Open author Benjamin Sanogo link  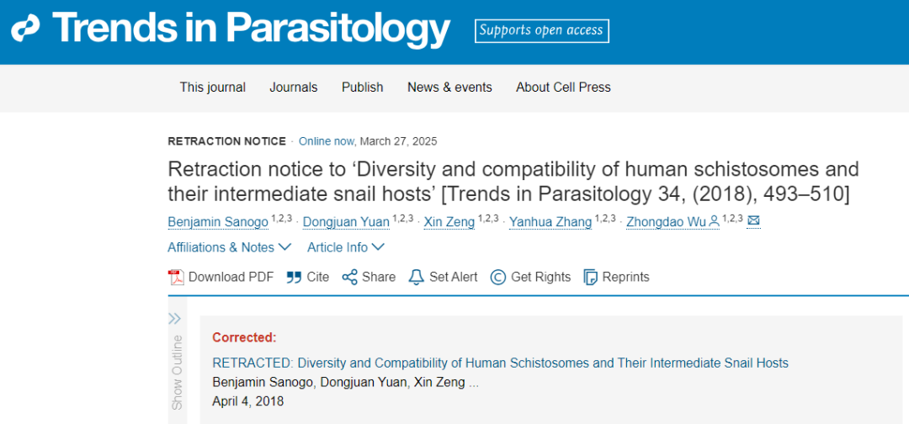pyautogui.click(x=218, y=222)
